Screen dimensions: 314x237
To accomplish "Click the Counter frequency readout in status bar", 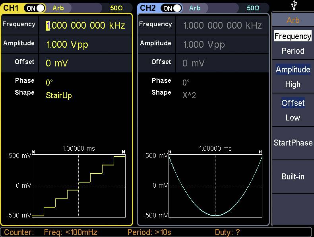I will (x=70, y=232).
